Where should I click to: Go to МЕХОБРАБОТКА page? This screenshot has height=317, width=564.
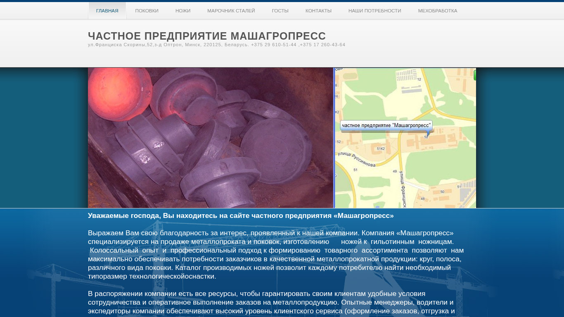(x=438, y=11)
